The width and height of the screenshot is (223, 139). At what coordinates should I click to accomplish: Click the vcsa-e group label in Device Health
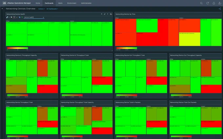pyautogui.click(x=72, y=21)
